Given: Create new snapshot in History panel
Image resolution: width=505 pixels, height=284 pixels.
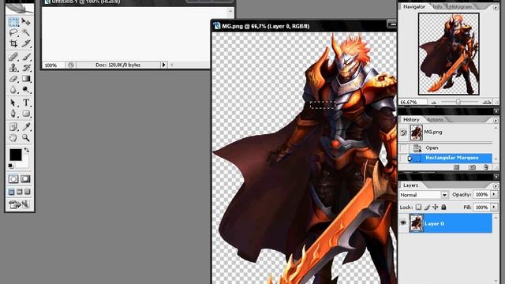Looking at the screenshot, I should click(x=472, y=167).
